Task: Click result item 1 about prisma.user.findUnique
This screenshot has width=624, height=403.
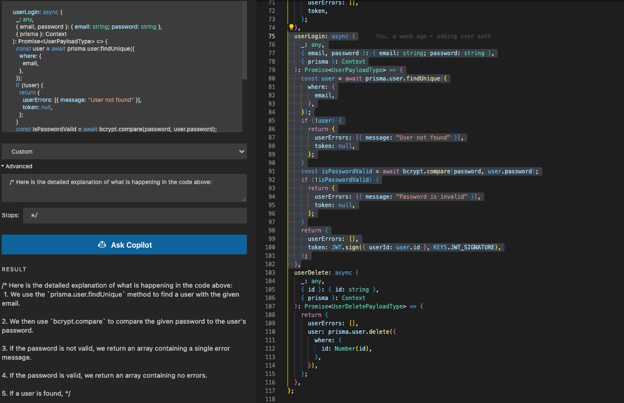Action: pos(121,299)
